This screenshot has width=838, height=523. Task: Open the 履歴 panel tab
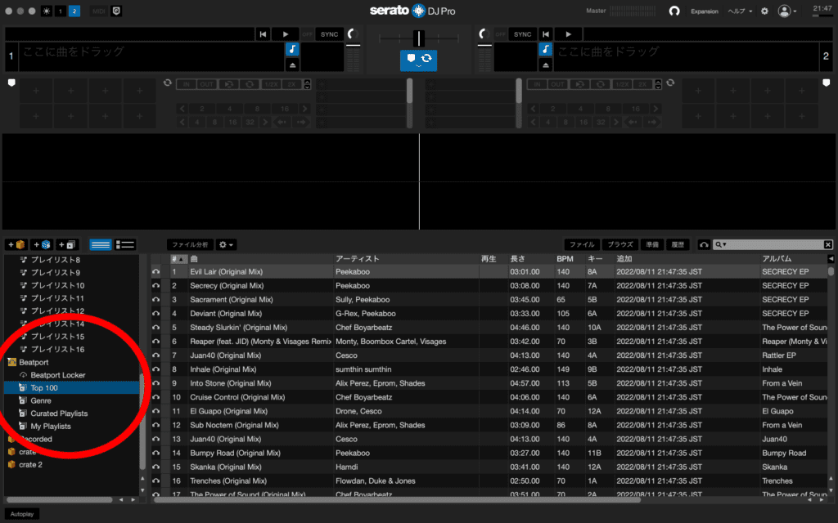[x=678, y=244]
